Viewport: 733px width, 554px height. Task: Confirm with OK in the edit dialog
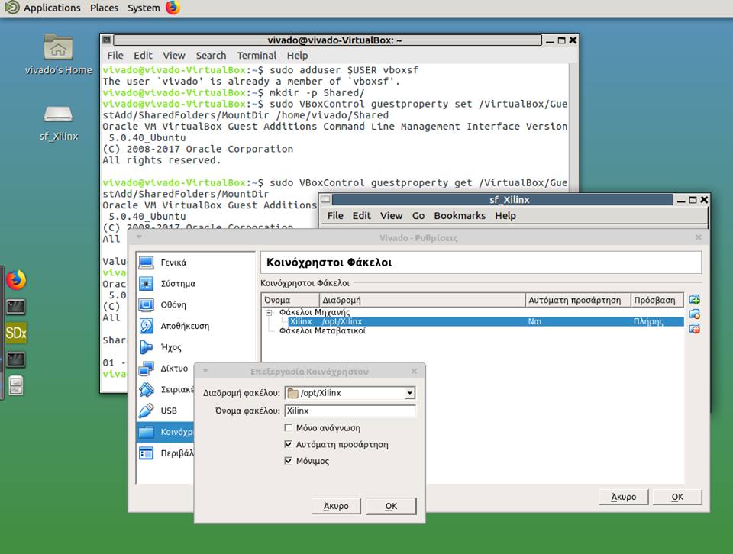[390, 506]
